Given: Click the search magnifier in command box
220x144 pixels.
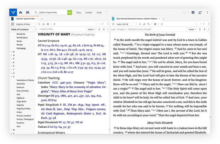Looking at the screenshot, I should coord(36,12).
